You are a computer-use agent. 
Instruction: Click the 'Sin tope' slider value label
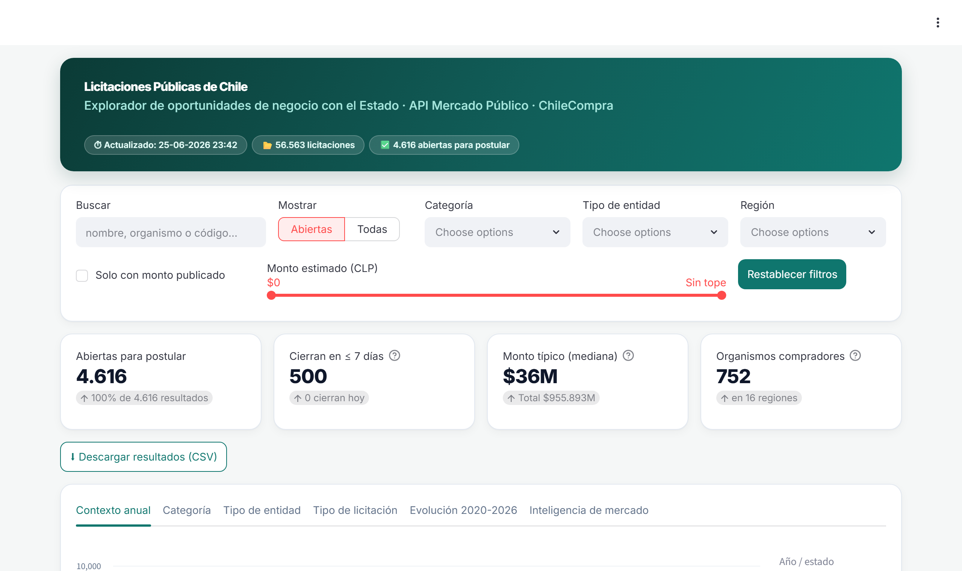click(x=706, y=283)
